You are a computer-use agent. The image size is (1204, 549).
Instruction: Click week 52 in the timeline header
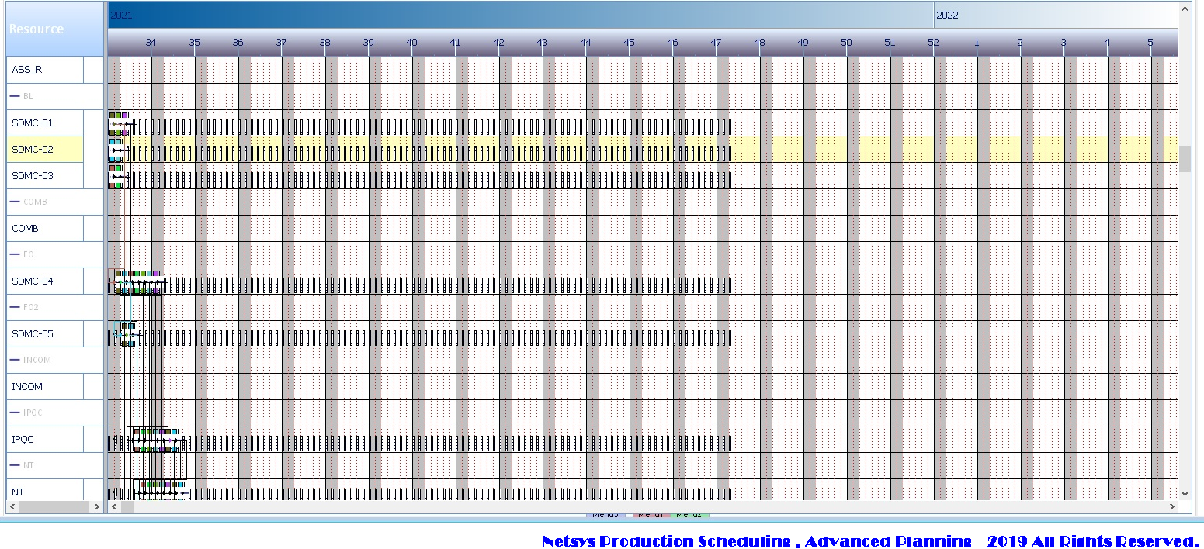pos(933,43)
